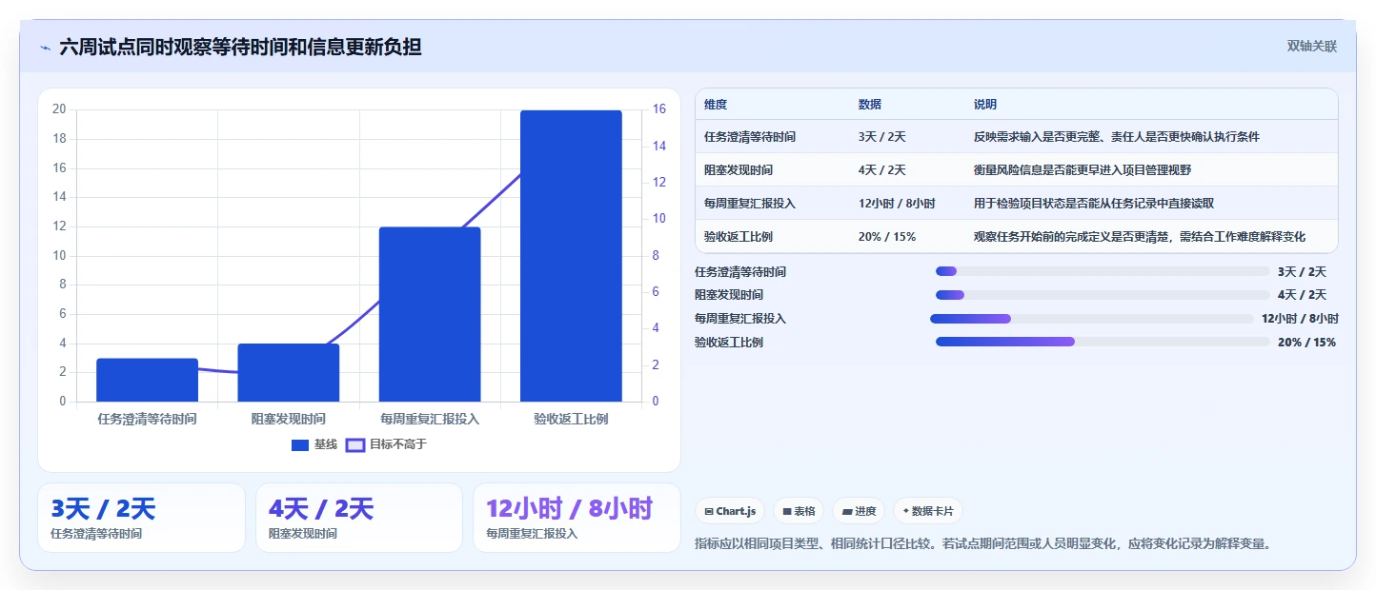1376x590 pixels.
Task: Open the 12小时 / 8小时 data card
Action: [x=577, y=518]
